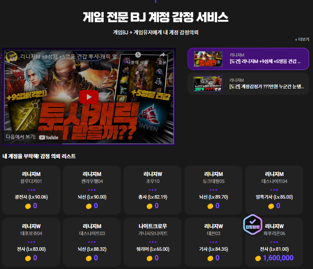The width and height of the screenshot is (313, 269).
Task: Click 암흑기사 (Lv.85.00) text
Action: pyautogui.click(x=274, y=197)
